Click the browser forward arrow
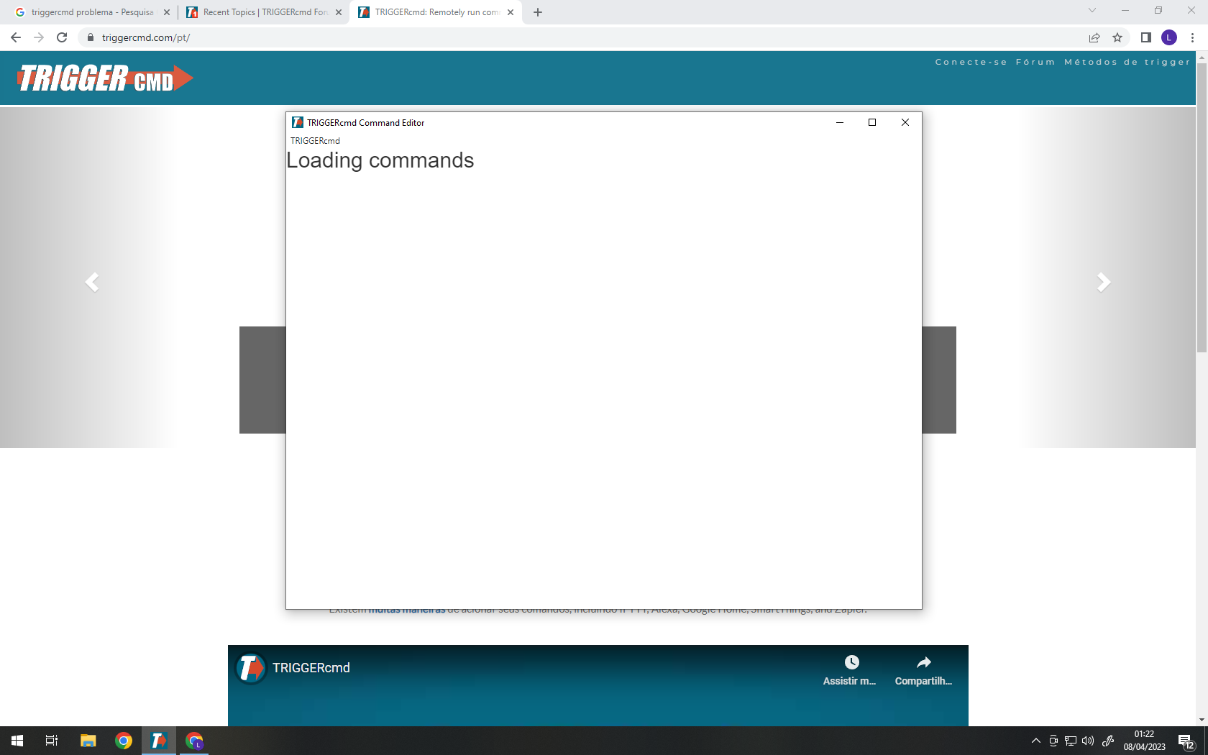This screenshot has width=1208, height=755. coord(39,37)
